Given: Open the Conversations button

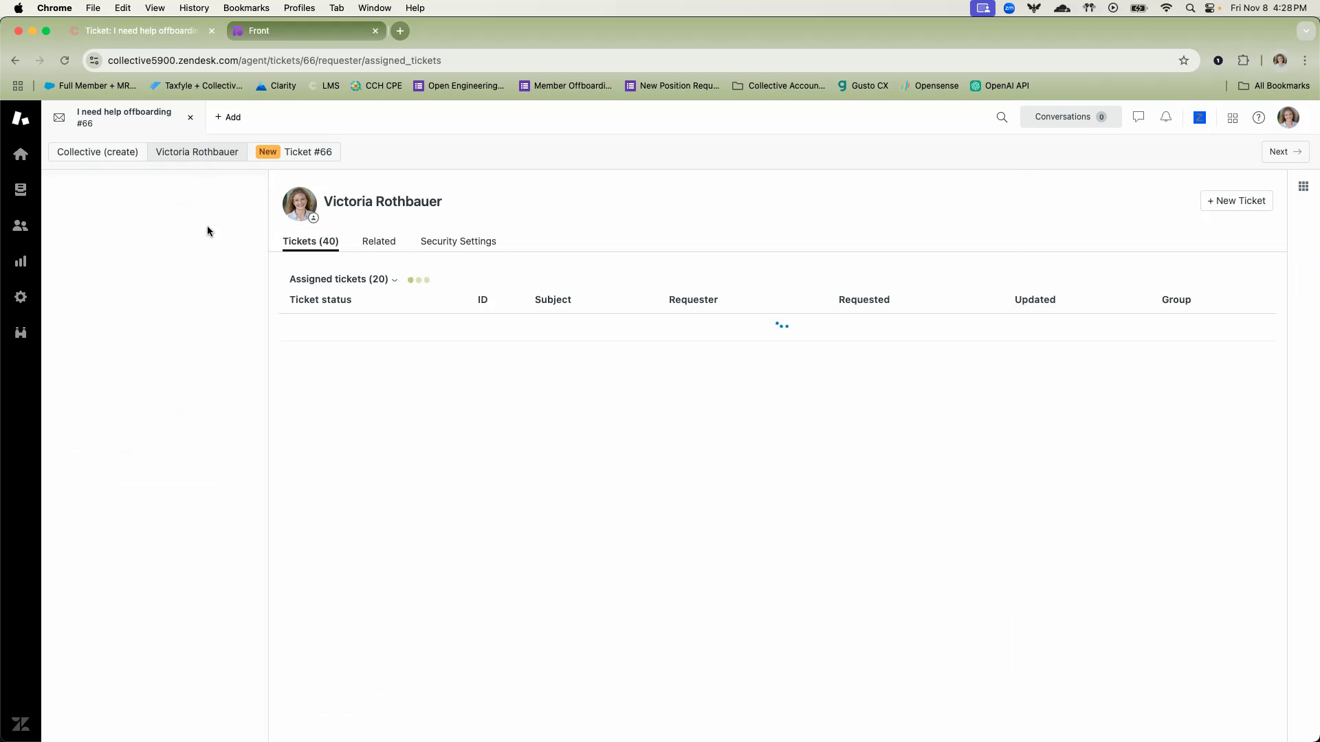Looking at the screenshot, I should [1070, 117].
